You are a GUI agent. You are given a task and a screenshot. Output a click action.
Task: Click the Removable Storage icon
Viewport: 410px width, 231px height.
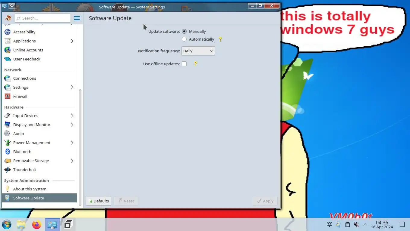pyautogui.click(x=8, y=161)
